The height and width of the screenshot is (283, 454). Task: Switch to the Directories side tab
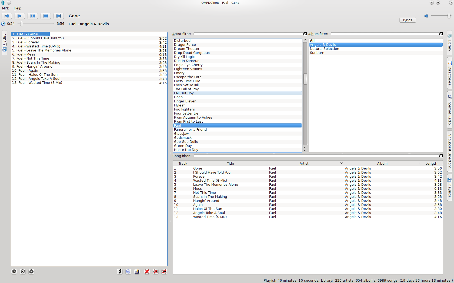tap(449, 73)
